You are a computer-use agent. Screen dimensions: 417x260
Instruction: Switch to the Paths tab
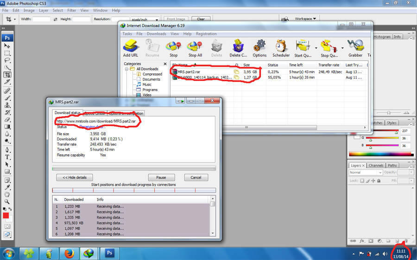coord(392,165)
